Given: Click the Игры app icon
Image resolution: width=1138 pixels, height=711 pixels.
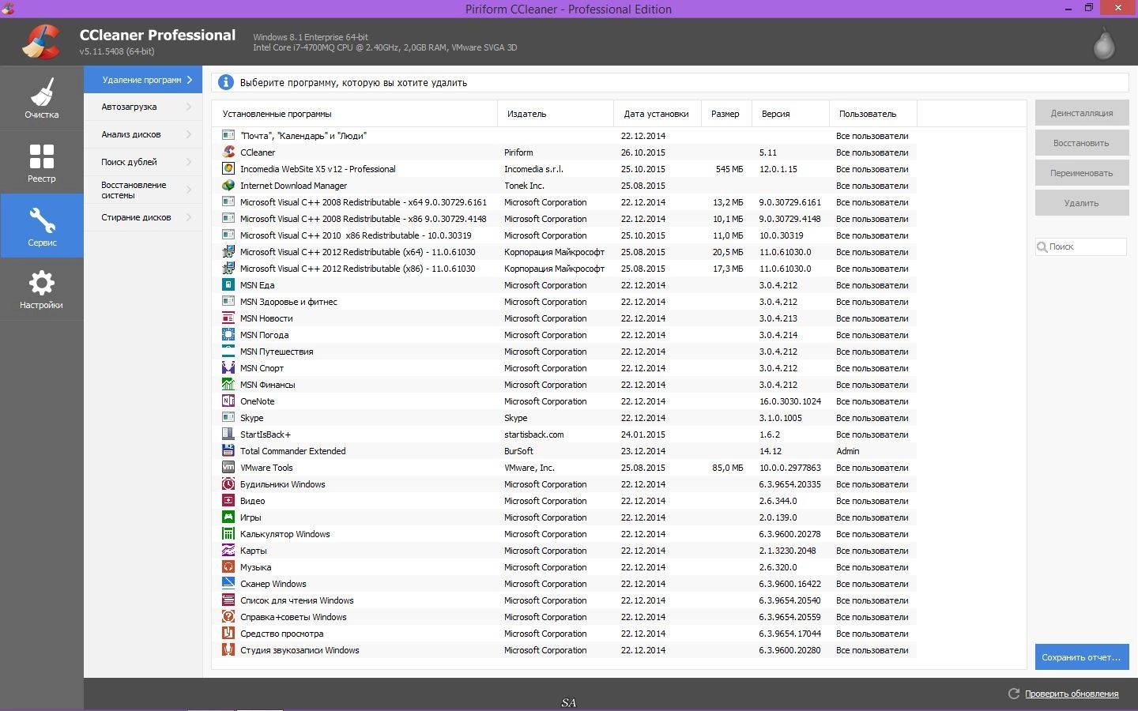Looking at the screenshot, I should 228,517.
